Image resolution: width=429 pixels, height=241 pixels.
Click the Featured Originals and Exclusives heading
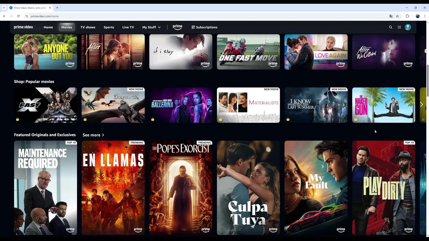pyautogui.click(x=45, y=135)
